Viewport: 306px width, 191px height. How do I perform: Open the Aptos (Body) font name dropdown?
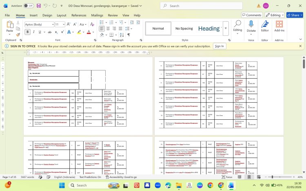pyautogui.click(x=53, y=24)
